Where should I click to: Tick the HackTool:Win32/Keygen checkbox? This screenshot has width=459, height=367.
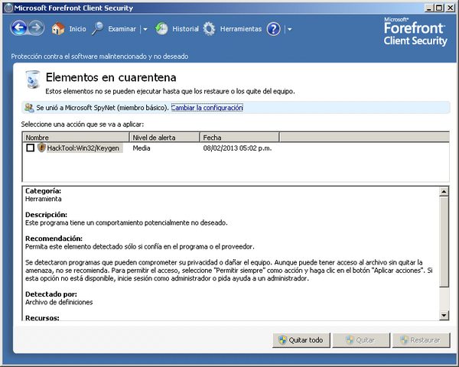[x=30, y=148]
